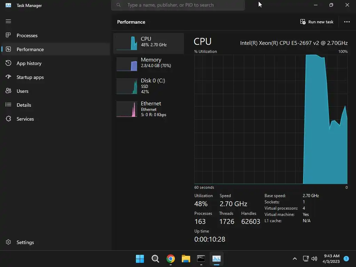
Task: Click the 163 processes value
Action: pyautogui.click(x=200, y=221)
